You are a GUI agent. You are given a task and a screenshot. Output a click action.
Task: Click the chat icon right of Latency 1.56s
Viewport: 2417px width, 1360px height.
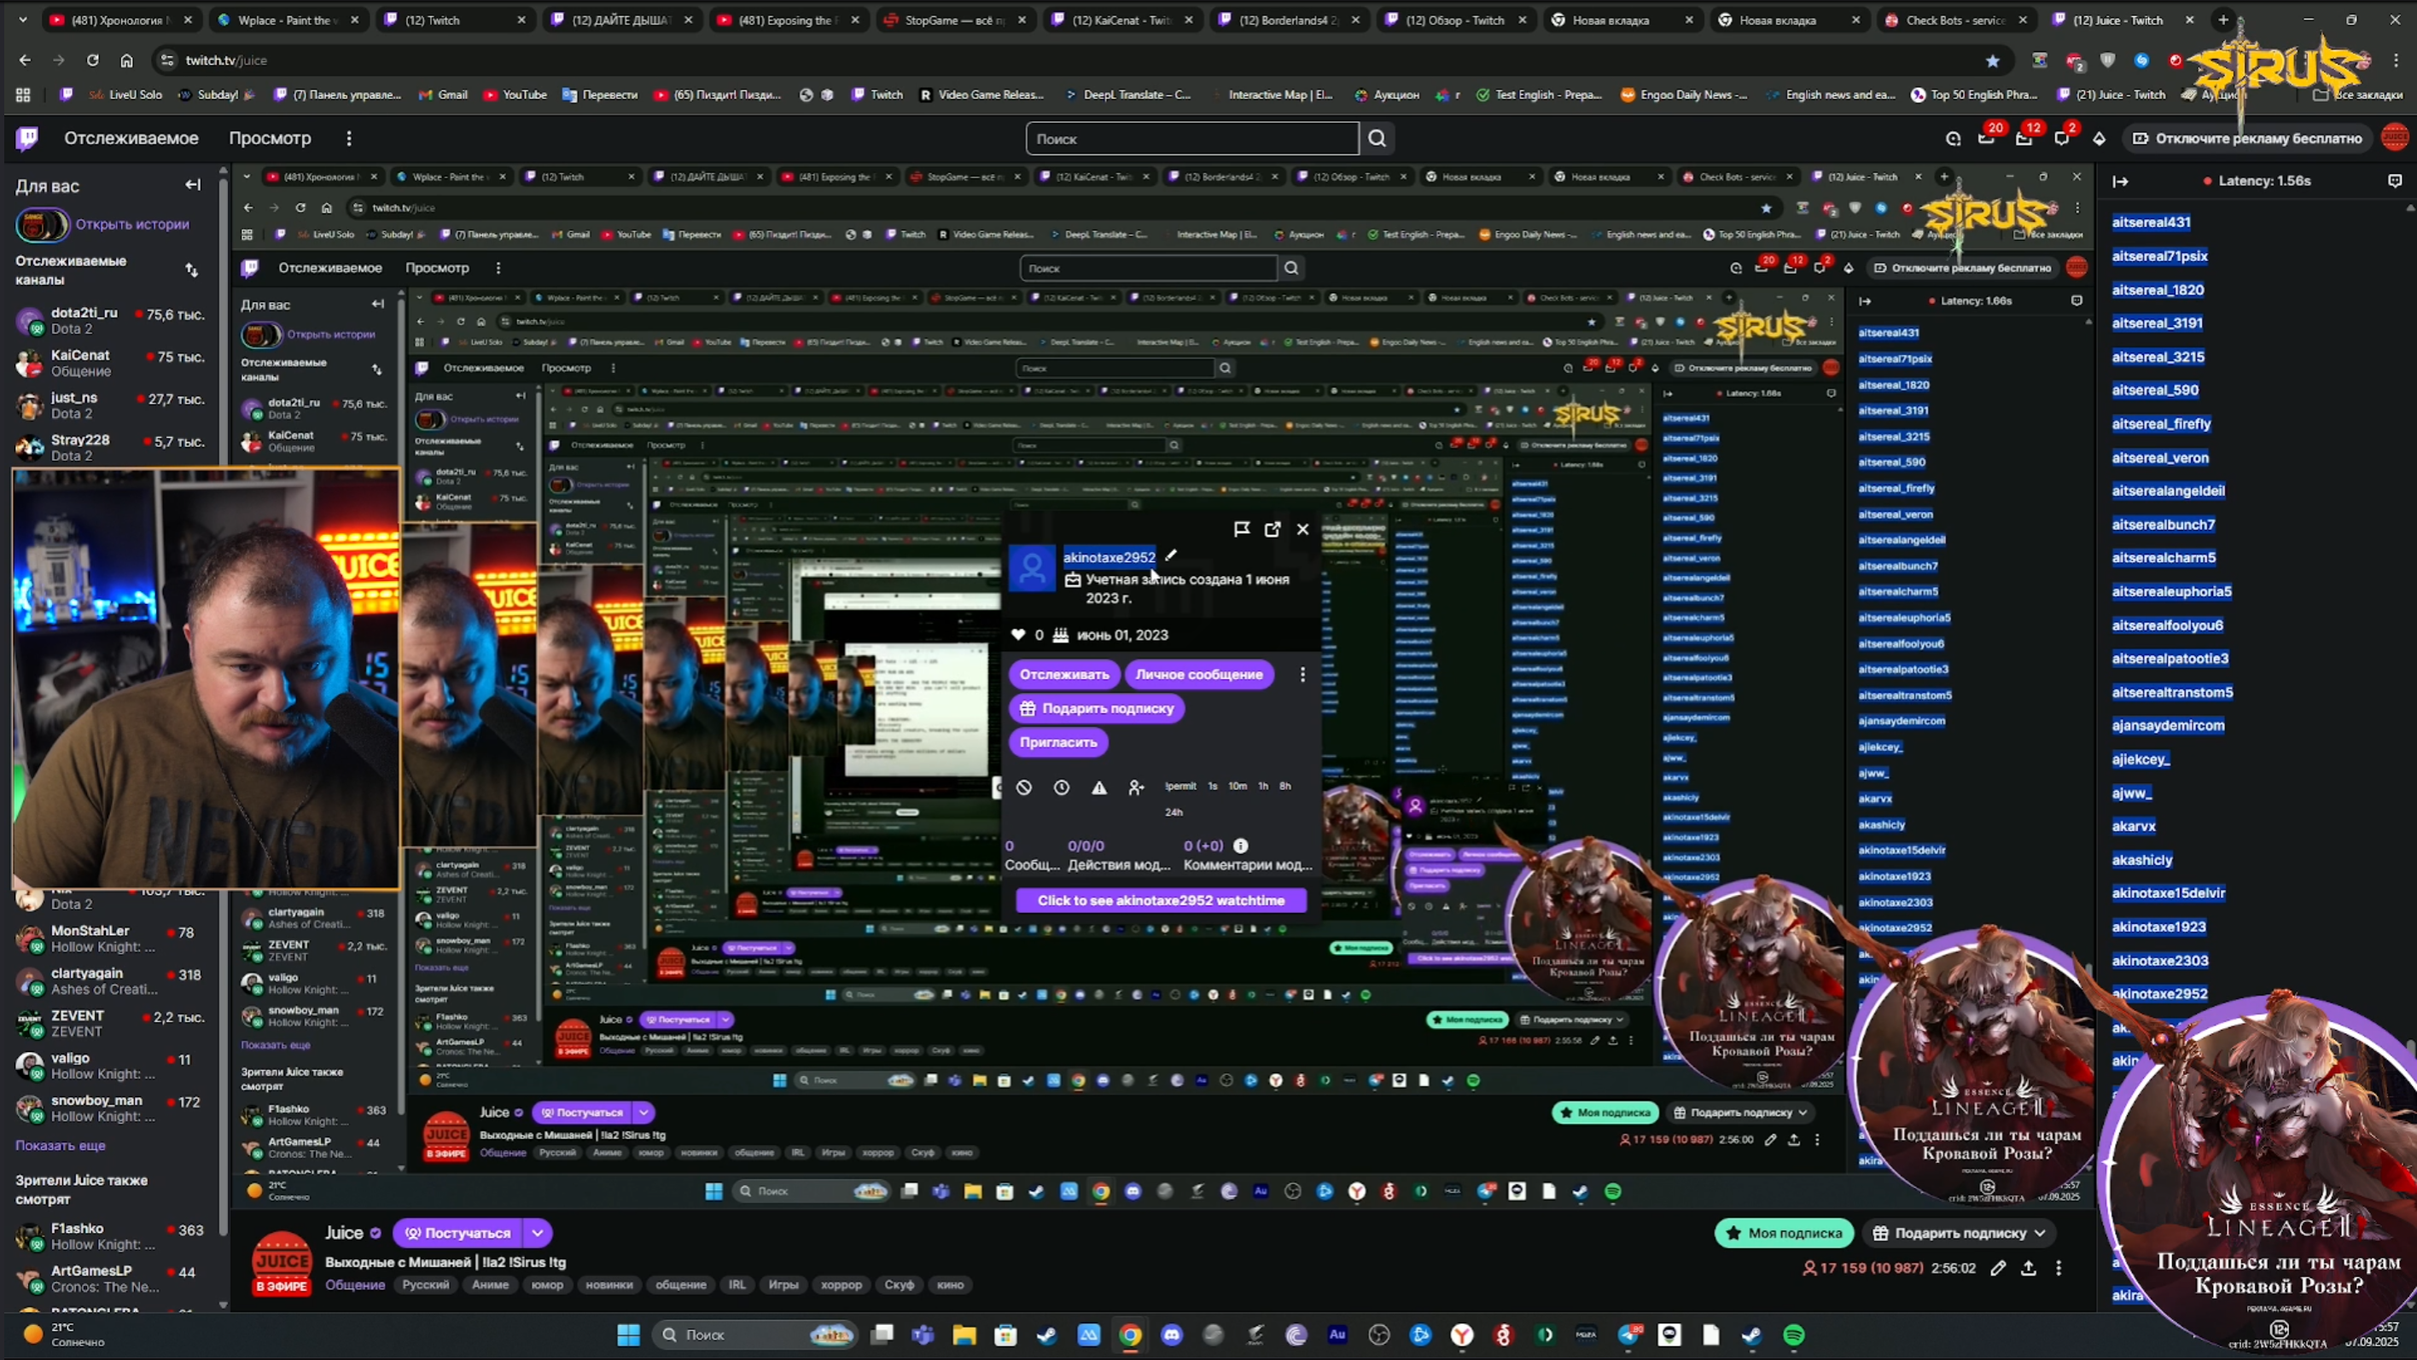coord(2395,181)
